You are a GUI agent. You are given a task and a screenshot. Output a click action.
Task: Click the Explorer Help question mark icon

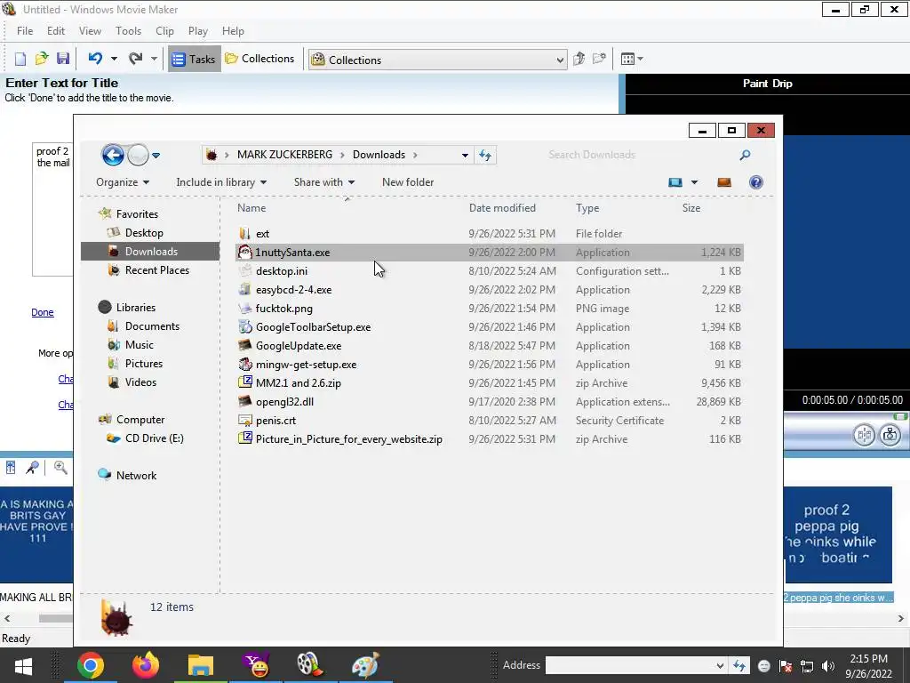756,182
